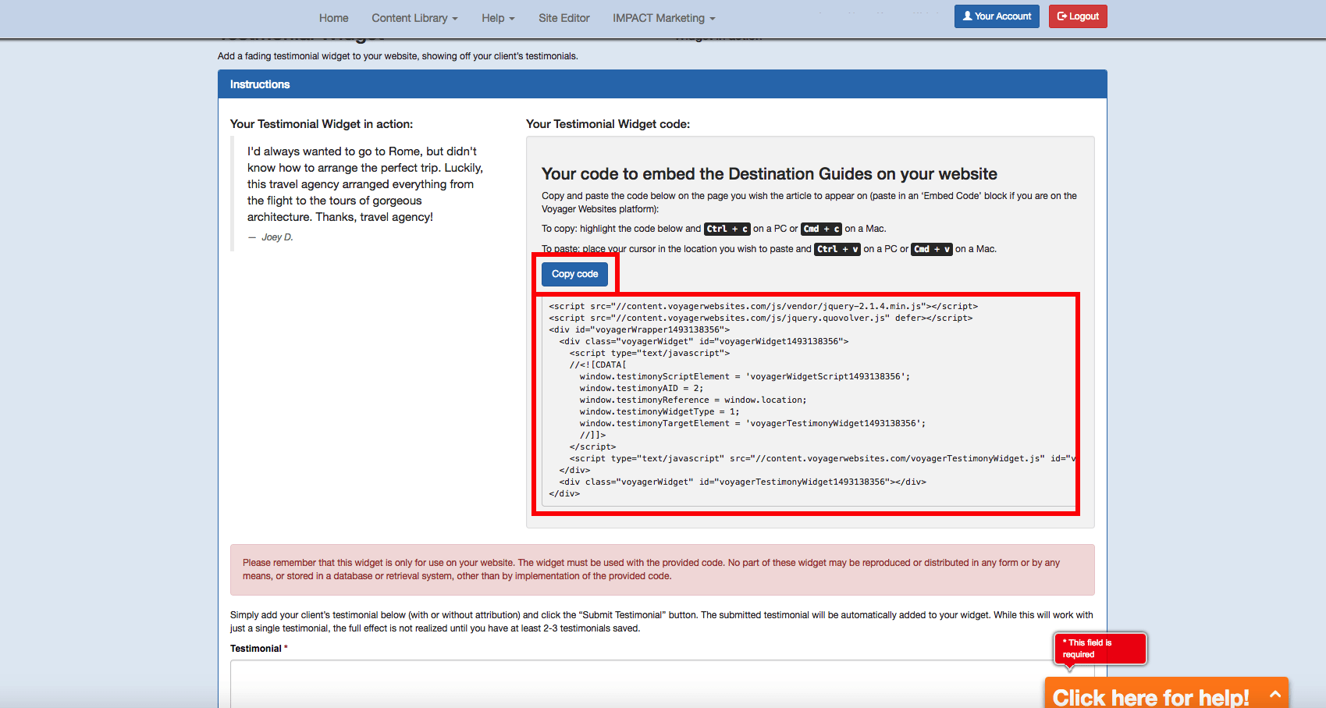This screenshot has width=1326, height=708.
Task: Click the 'Your Testimonial Widget in action:' heading
Action: [322, 124]
